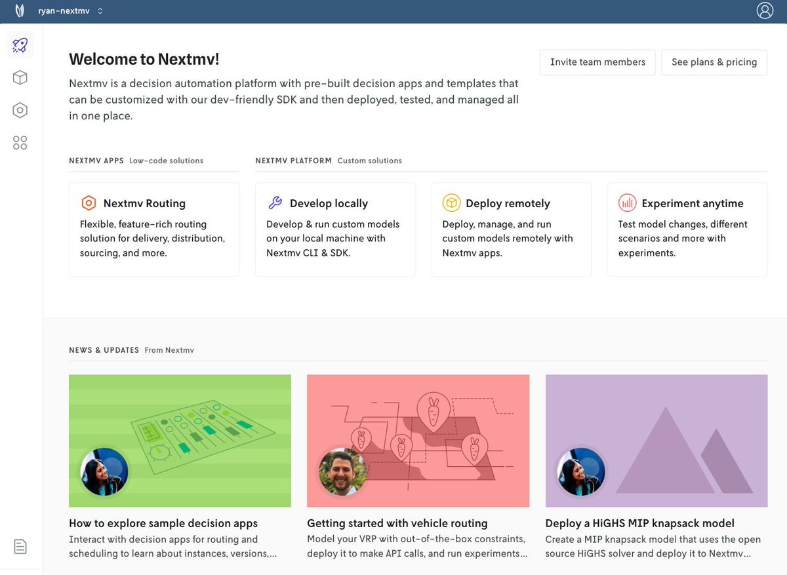Click 'Interact with decision apps' summary text
The image size is (787, 575).
click(173, 546)
